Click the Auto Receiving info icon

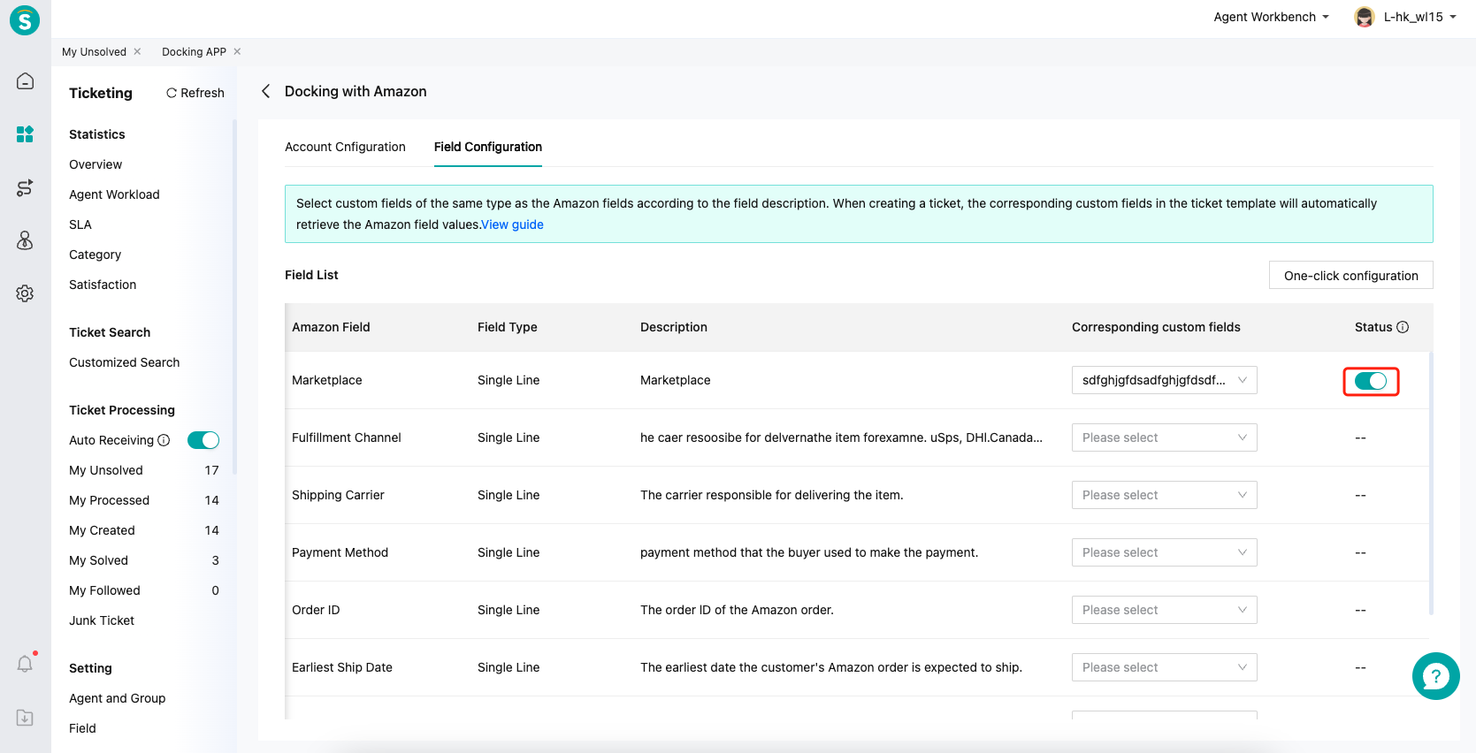point(164,440)
